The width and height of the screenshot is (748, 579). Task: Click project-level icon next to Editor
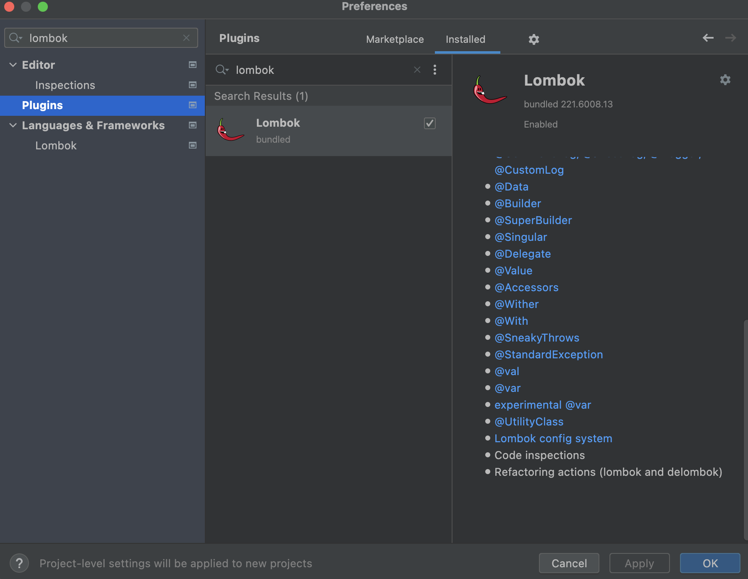[x=193, y=65]
